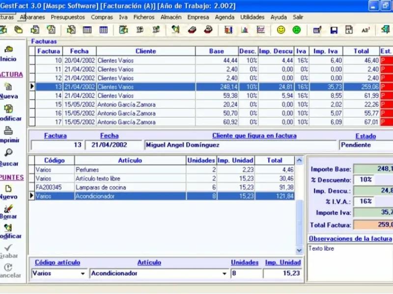Click the AB spell check toolbar icon
This screenshot has width=393, height=294.
click(x=365, y=30)
